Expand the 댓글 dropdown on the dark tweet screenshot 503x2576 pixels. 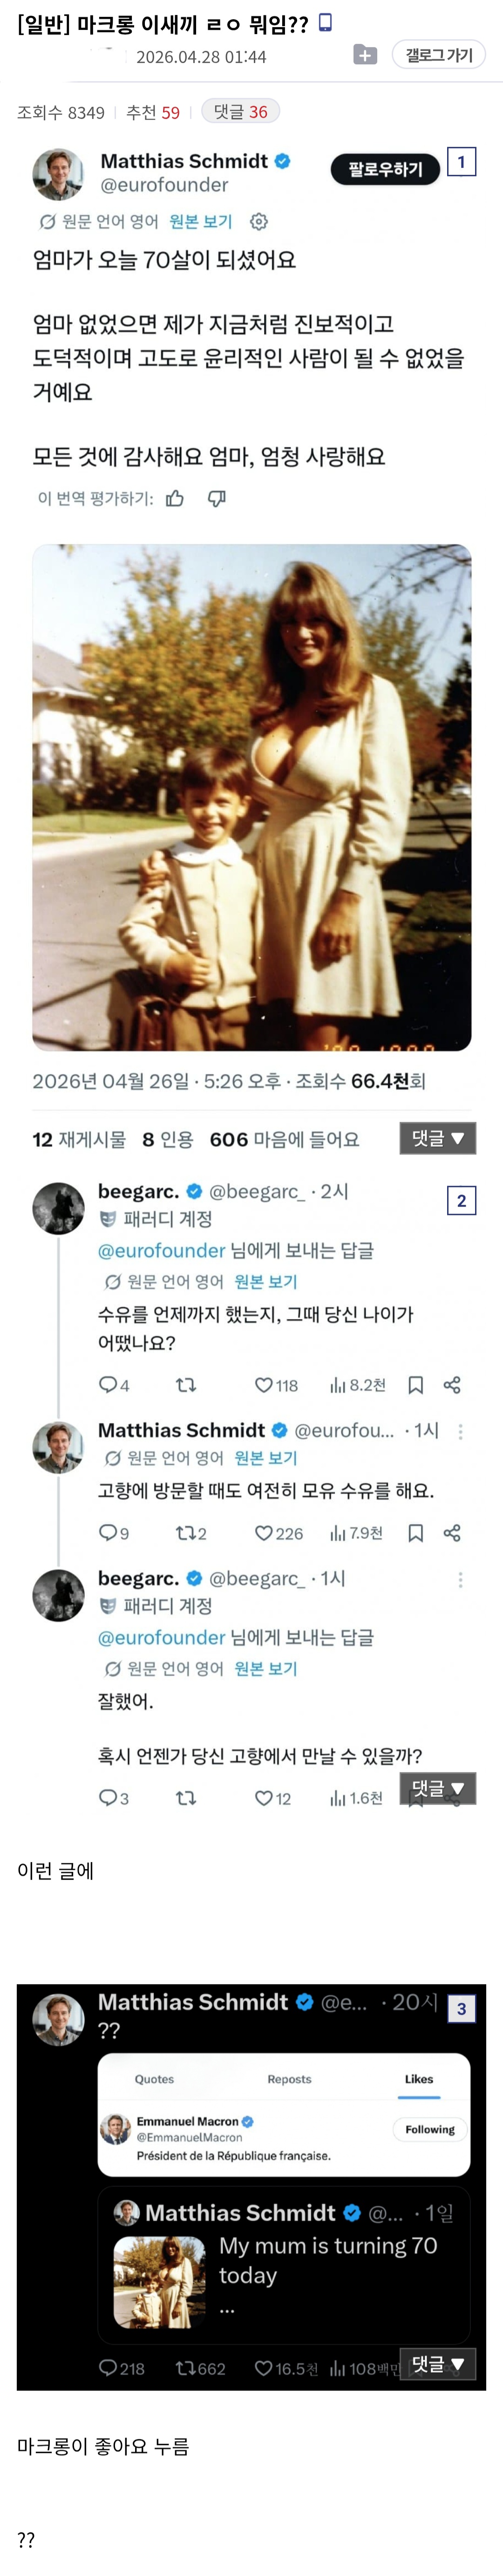[x=437, y=2363]
